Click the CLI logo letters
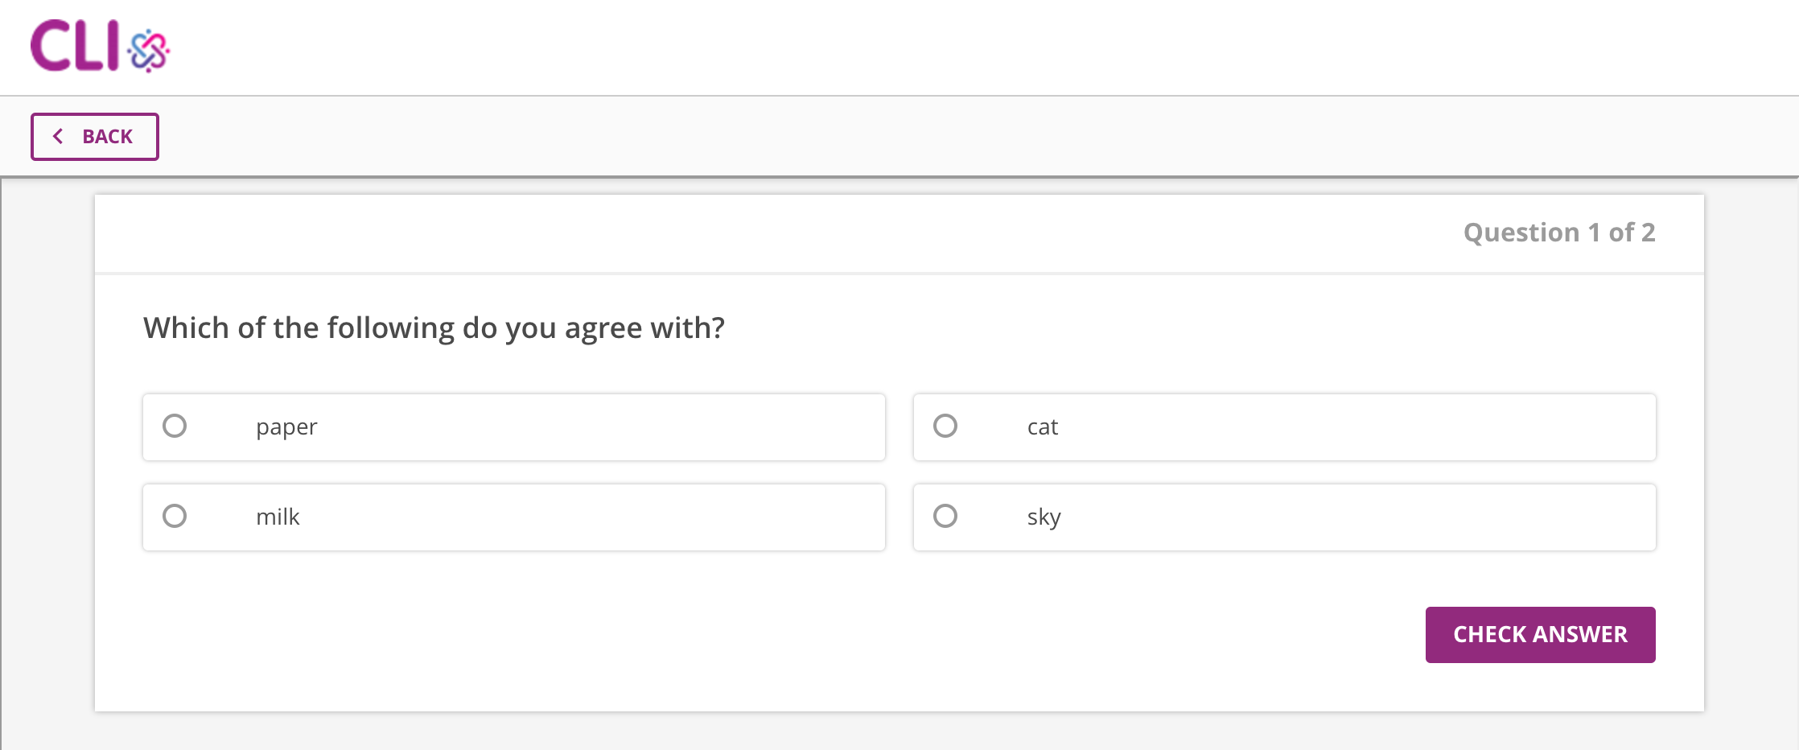 [75, 46]
